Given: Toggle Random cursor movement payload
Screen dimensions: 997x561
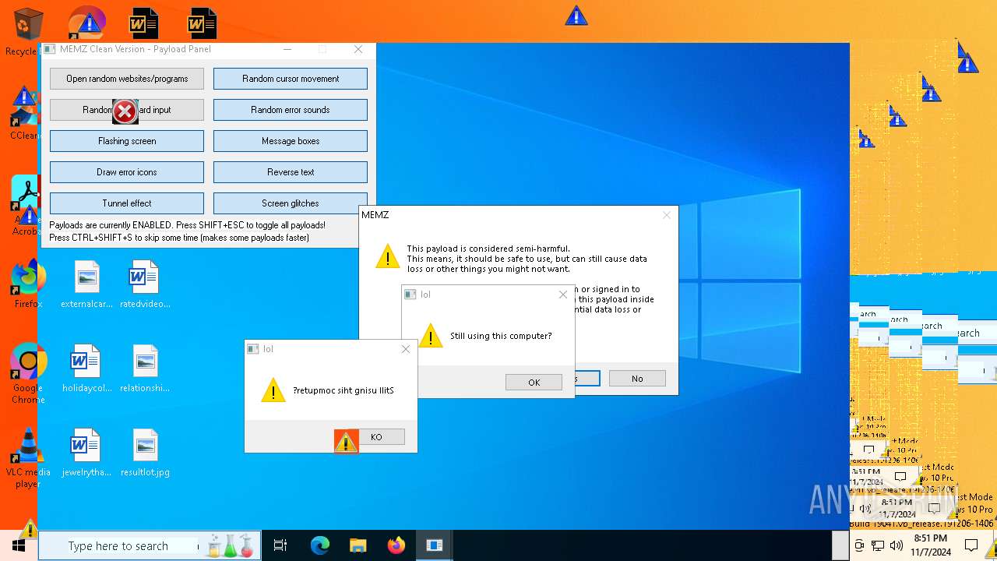Looking at the screenshot, I should [291, 79].
